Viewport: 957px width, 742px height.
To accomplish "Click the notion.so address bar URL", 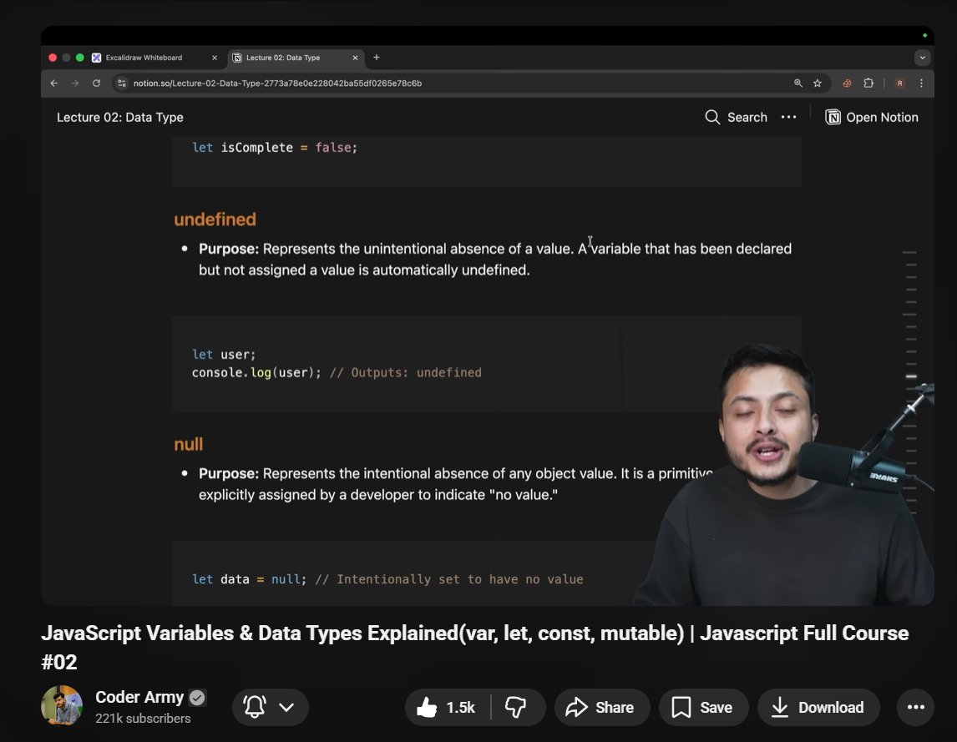I will click(276, 83).
